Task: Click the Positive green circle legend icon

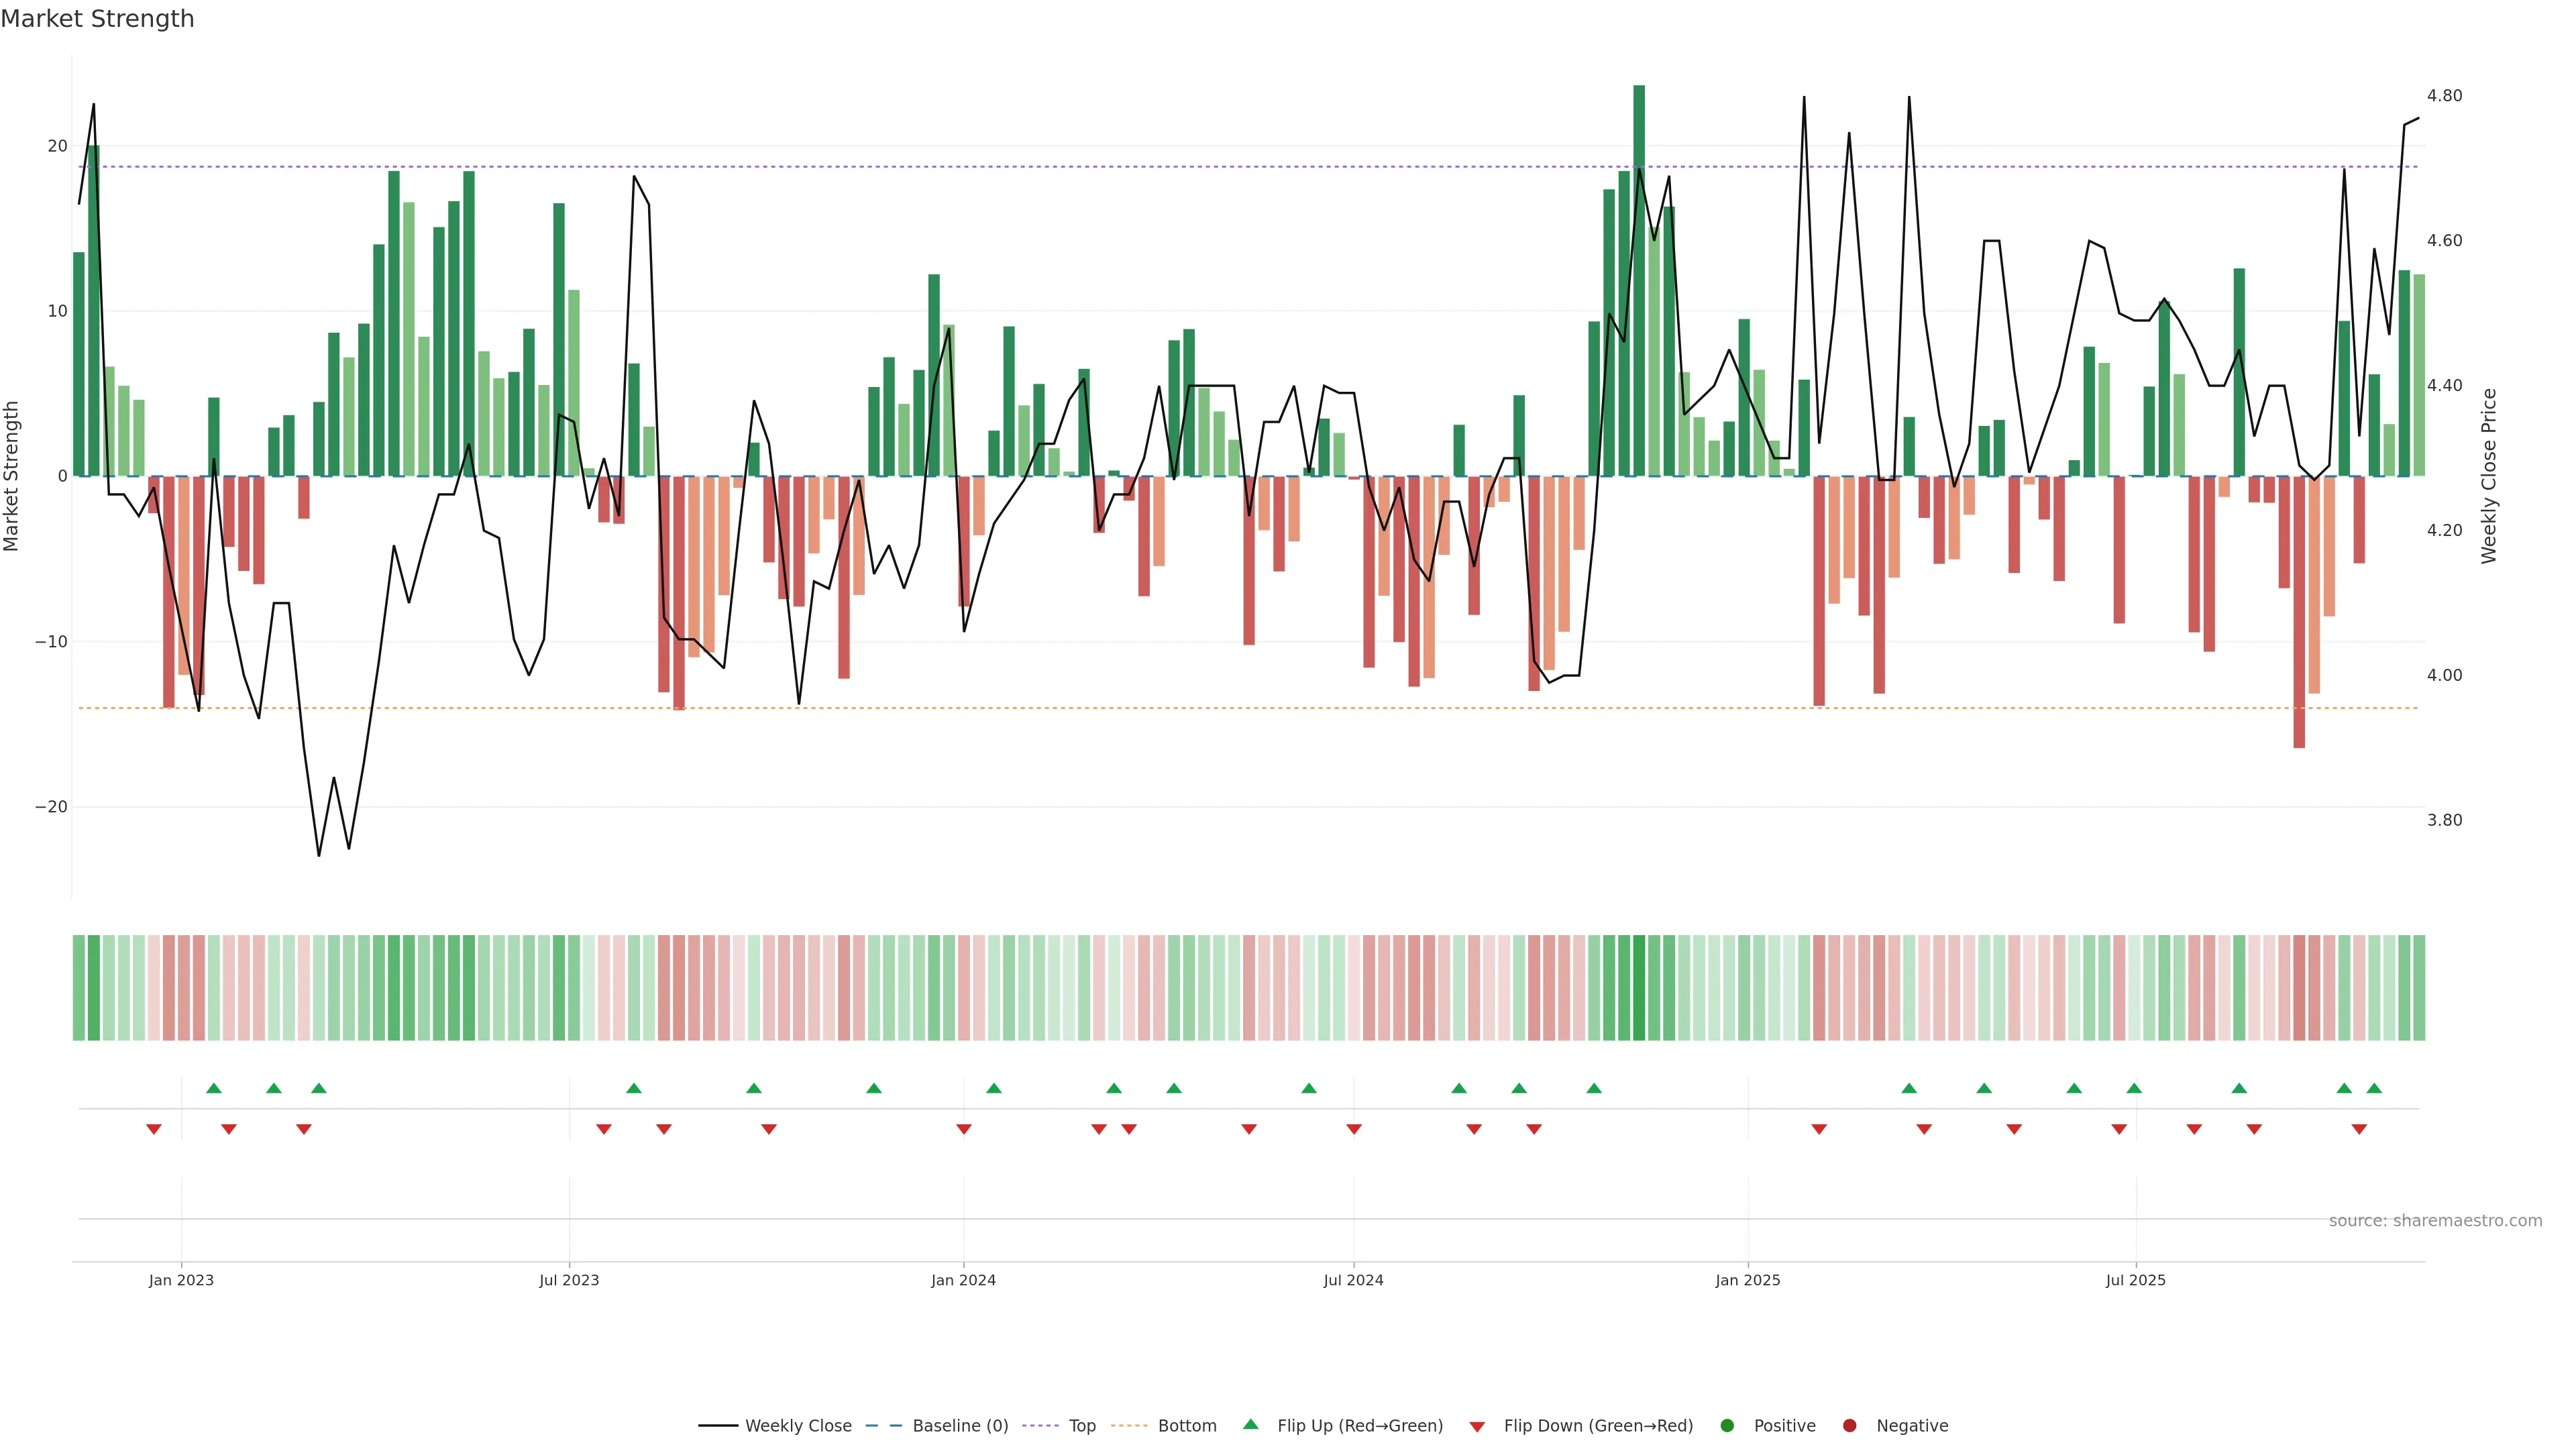Action: (x=1727, y=1426)
